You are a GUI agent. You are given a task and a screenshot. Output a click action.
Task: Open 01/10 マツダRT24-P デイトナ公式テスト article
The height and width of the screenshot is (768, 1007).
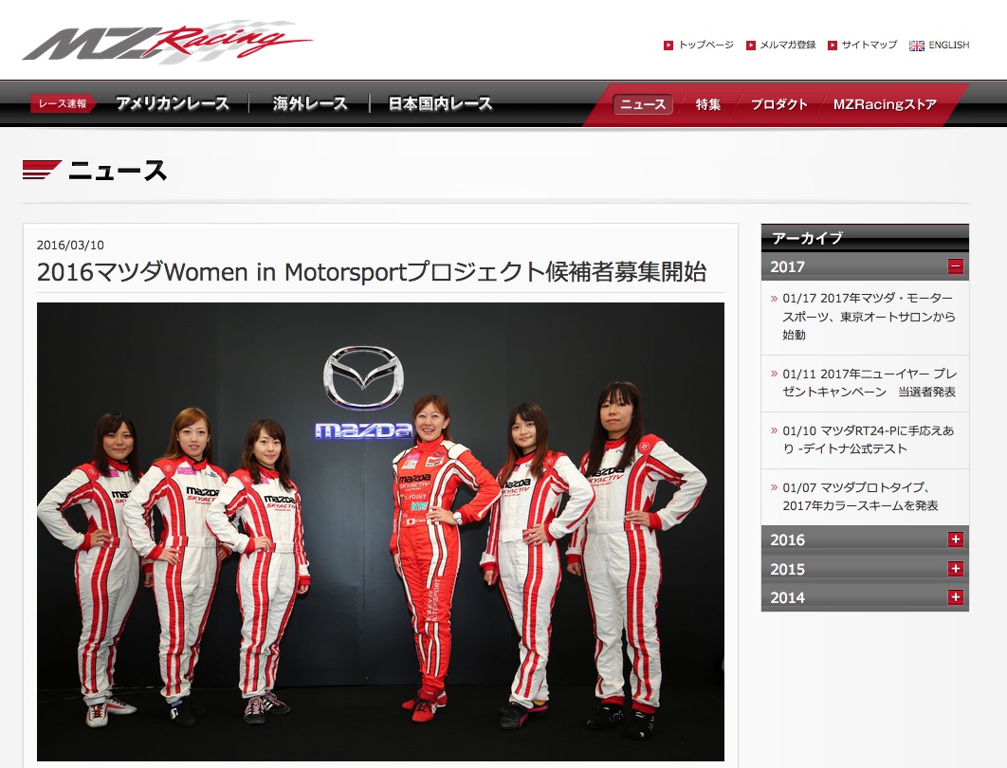coord(868,440)
